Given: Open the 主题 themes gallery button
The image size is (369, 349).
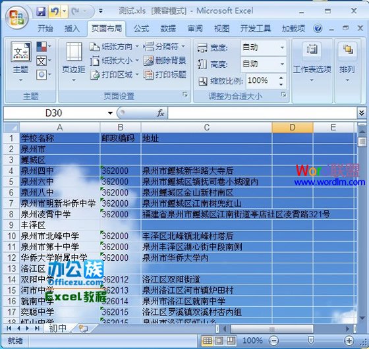Looking at the screenshot, I should [20, 62].
